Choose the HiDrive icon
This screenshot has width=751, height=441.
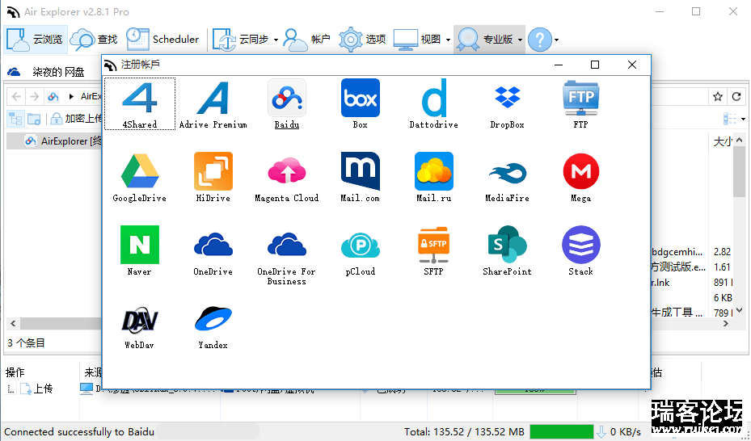tap(213, 172)
